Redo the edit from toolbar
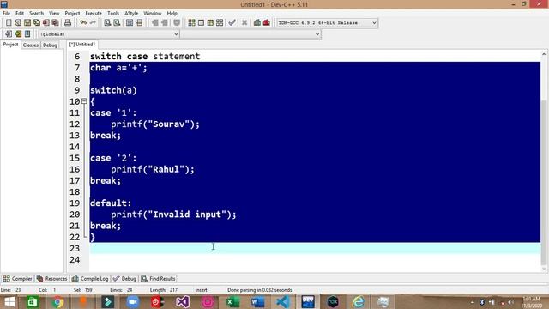 click(x=93, y=23)
